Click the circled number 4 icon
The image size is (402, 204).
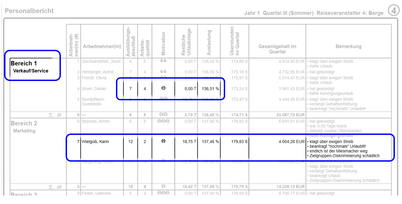tap(393, 11)
